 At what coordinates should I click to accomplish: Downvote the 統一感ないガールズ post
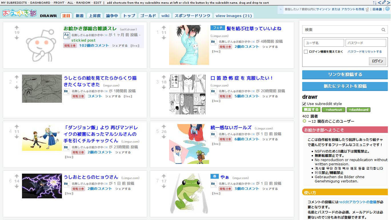point(164,137)
